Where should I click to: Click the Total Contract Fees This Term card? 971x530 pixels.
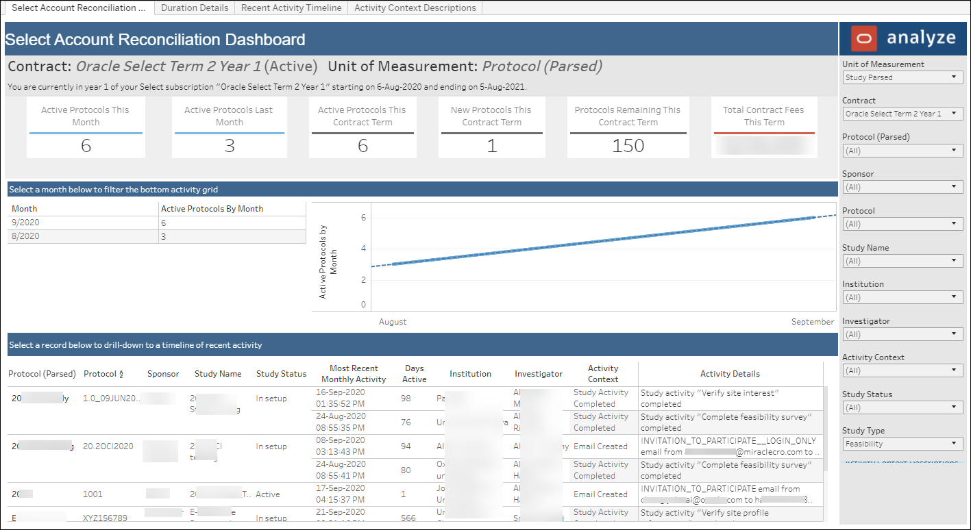(x=764, y=127)
